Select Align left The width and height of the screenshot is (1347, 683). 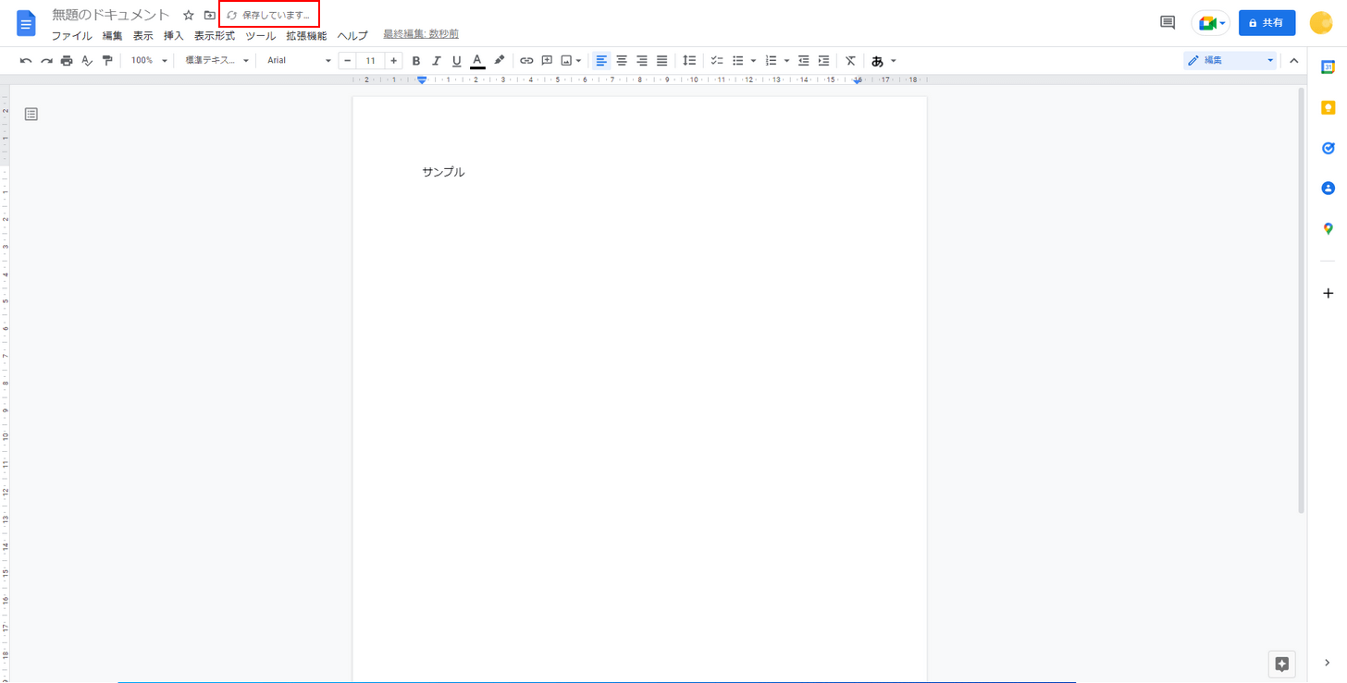[x=601, y=61]
